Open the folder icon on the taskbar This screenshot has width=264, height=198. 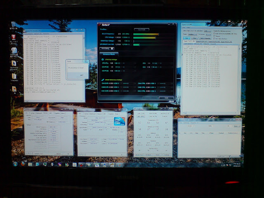(30, 164)
